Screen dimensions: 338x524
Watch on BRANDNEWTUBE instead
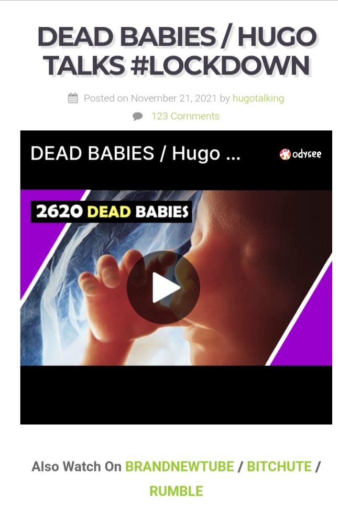tap(180, 467)
